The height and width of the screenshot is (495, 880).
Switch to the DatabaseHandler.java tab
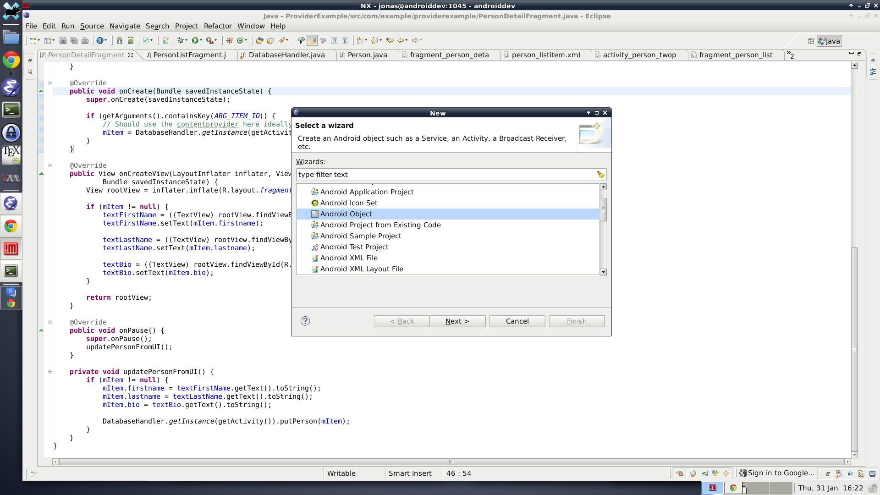[x=286, y=55]
